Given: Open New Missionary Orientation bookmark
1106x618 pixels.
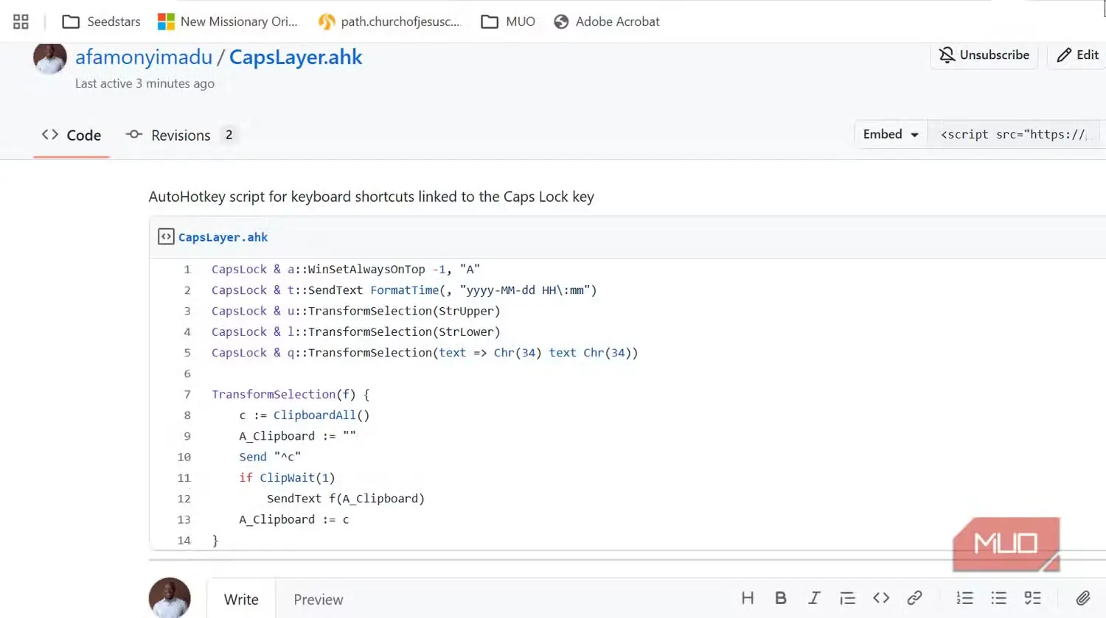Looking at the screenshot, I should pos(228,21).
